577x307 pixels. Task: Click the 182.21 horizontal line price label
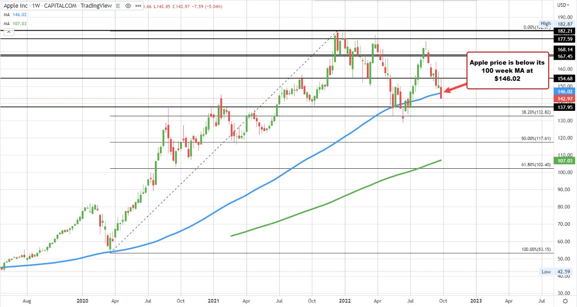(x=564, y=31)
